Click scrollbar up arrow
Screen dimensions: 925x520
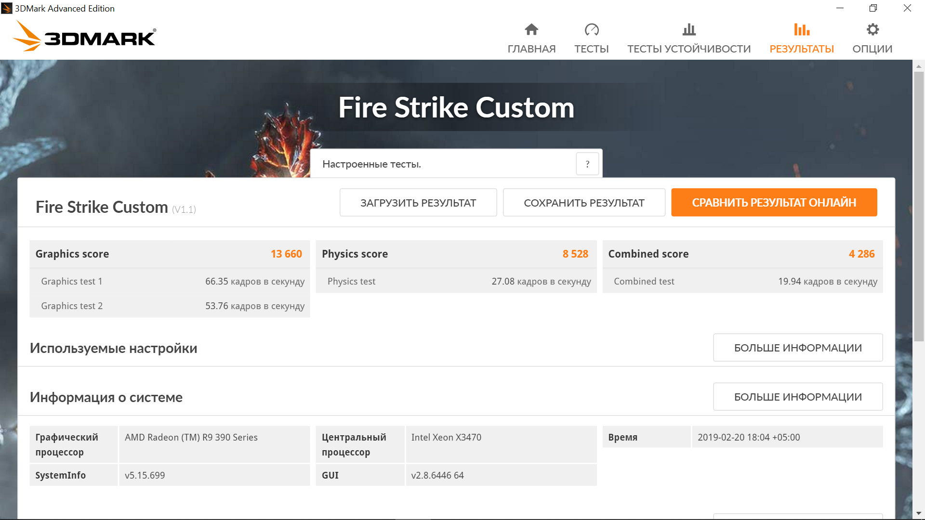point(919,66)
